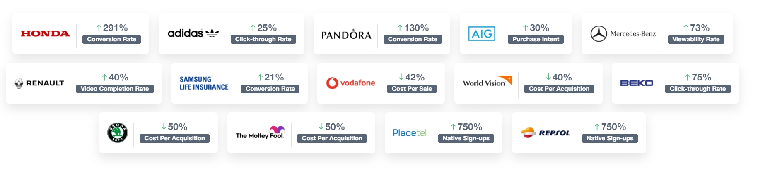
Task: Open the Pandora brand logo
Action: 346,34
